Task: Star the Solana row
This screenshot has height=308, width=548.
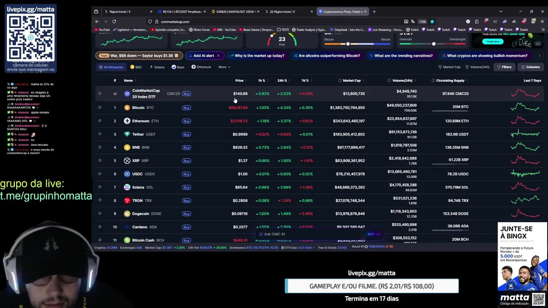Action: (100, 187)
